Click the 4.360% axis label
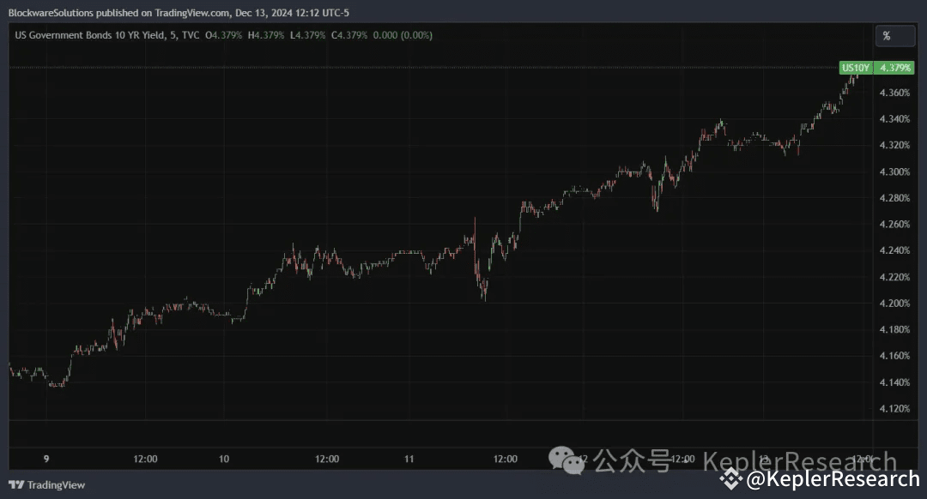 click(x=894, y=93)
